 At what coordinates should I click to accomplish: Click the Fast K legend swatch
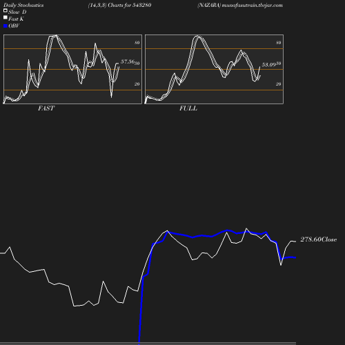click(x=6, y=17)
